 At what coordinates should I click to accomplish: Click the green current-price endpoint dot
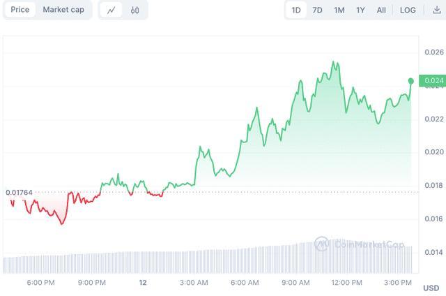(x=411, y=81)
